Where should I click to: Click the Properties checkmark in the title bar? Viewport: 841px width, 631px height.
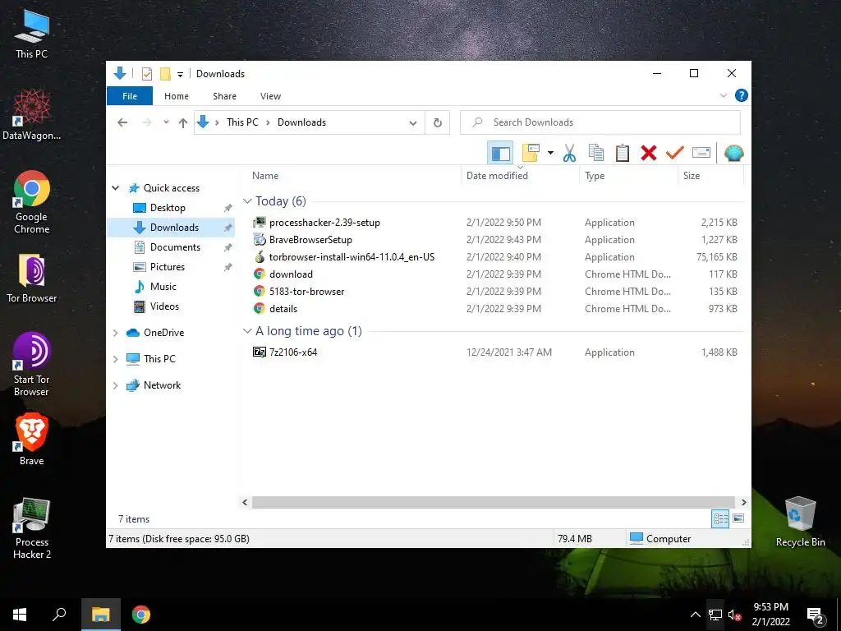click(x=146, y=73)
